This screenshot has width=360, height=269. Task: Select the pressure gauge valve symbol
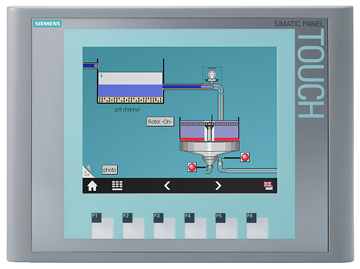[212, 75]
